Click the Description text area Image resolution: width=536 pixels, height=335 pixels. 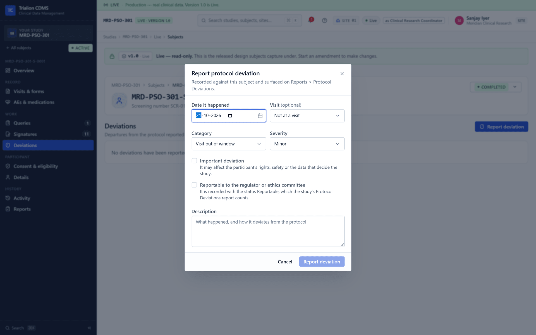click(x=268, y=231)
